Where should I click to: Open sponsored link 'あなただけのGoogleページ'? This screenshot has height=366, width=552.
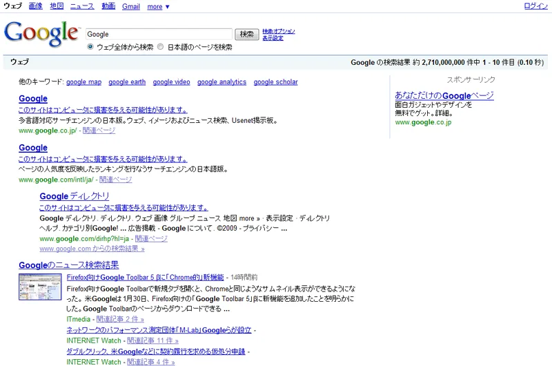[x=444, y=95]
